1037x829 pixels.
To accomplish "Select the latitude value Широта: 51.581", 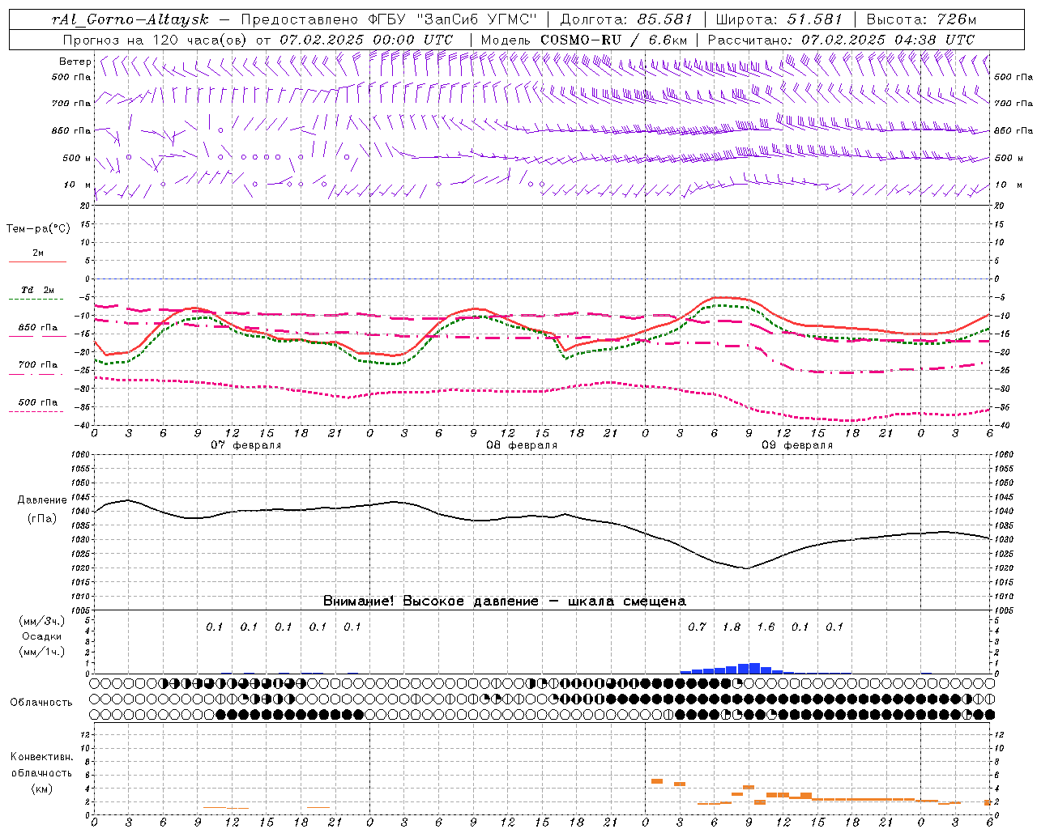I will (x=779, y=19).
